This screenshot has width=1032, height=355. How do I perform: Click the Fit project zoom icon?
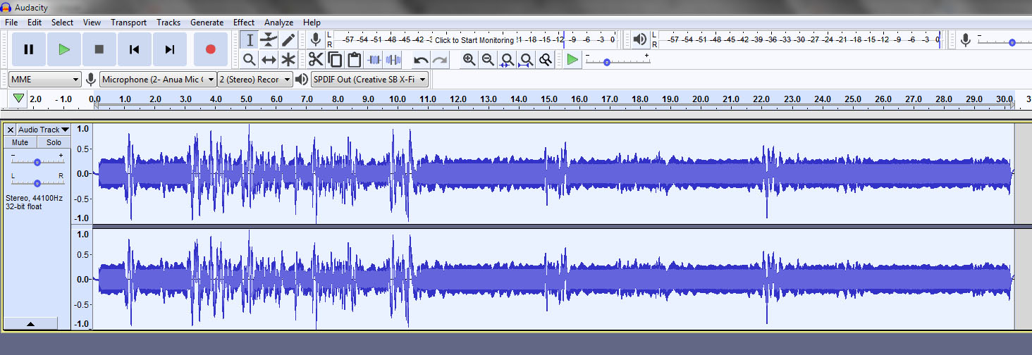point(526,60)
